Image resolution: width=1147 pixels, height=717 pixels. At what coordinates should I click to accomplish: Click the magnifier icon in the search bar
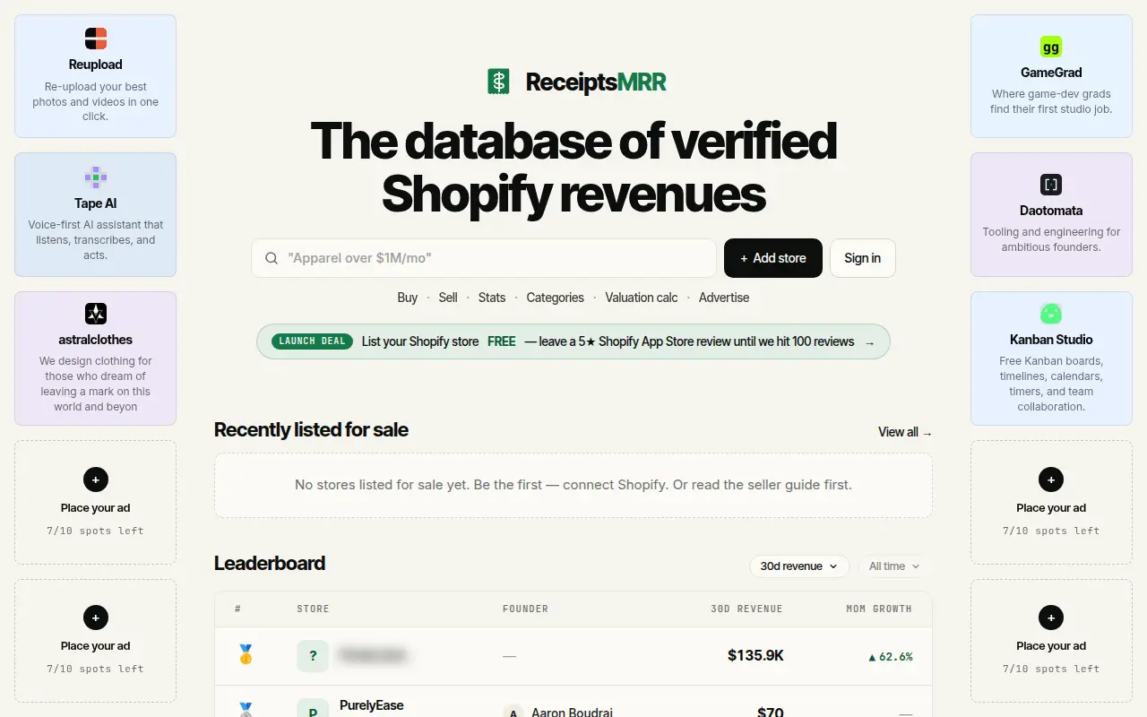272,258
